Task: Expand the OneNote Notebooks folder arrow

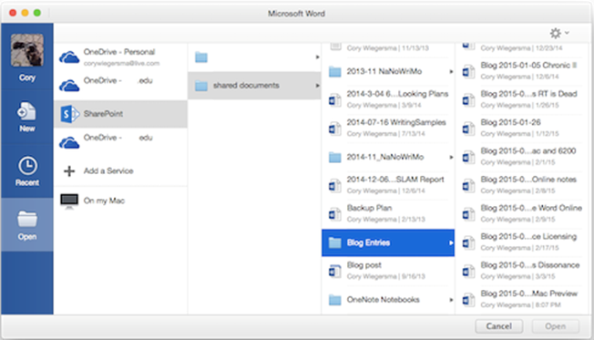Action: coord(451,300)
